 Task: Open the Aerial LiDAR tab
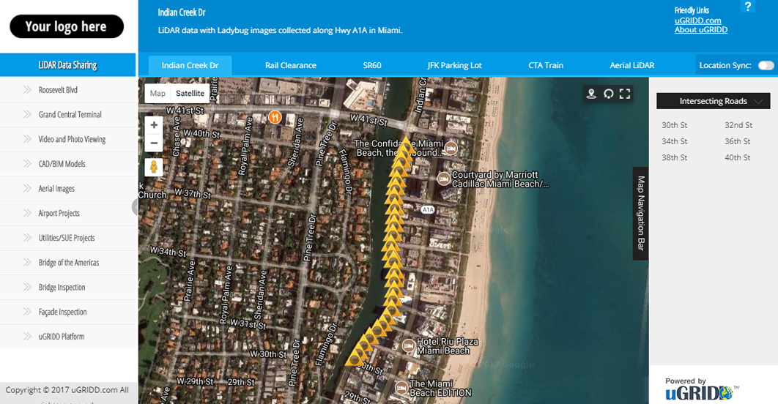coord(632,65)
